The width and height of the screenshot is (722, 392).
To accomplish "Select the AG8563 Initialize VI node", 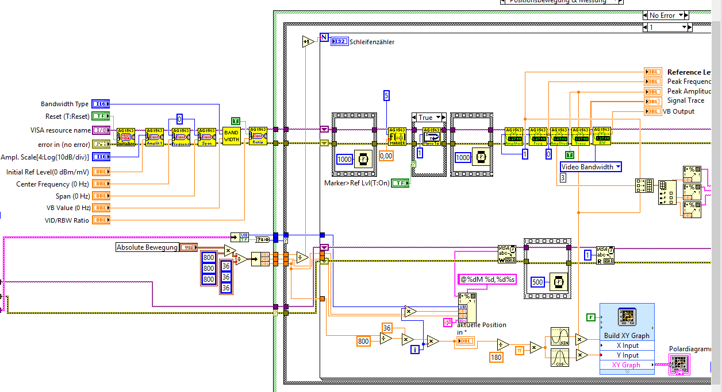I will (126, 137).
